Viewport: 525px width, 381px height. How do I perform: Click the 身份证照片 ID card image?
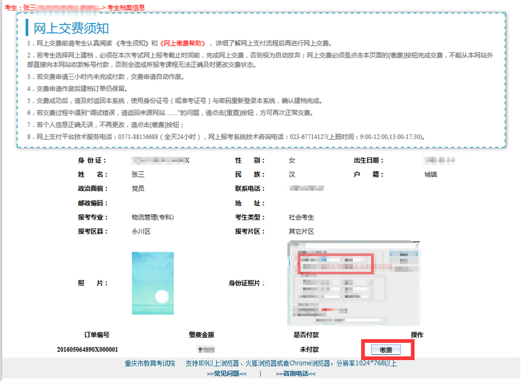point(354,283)
